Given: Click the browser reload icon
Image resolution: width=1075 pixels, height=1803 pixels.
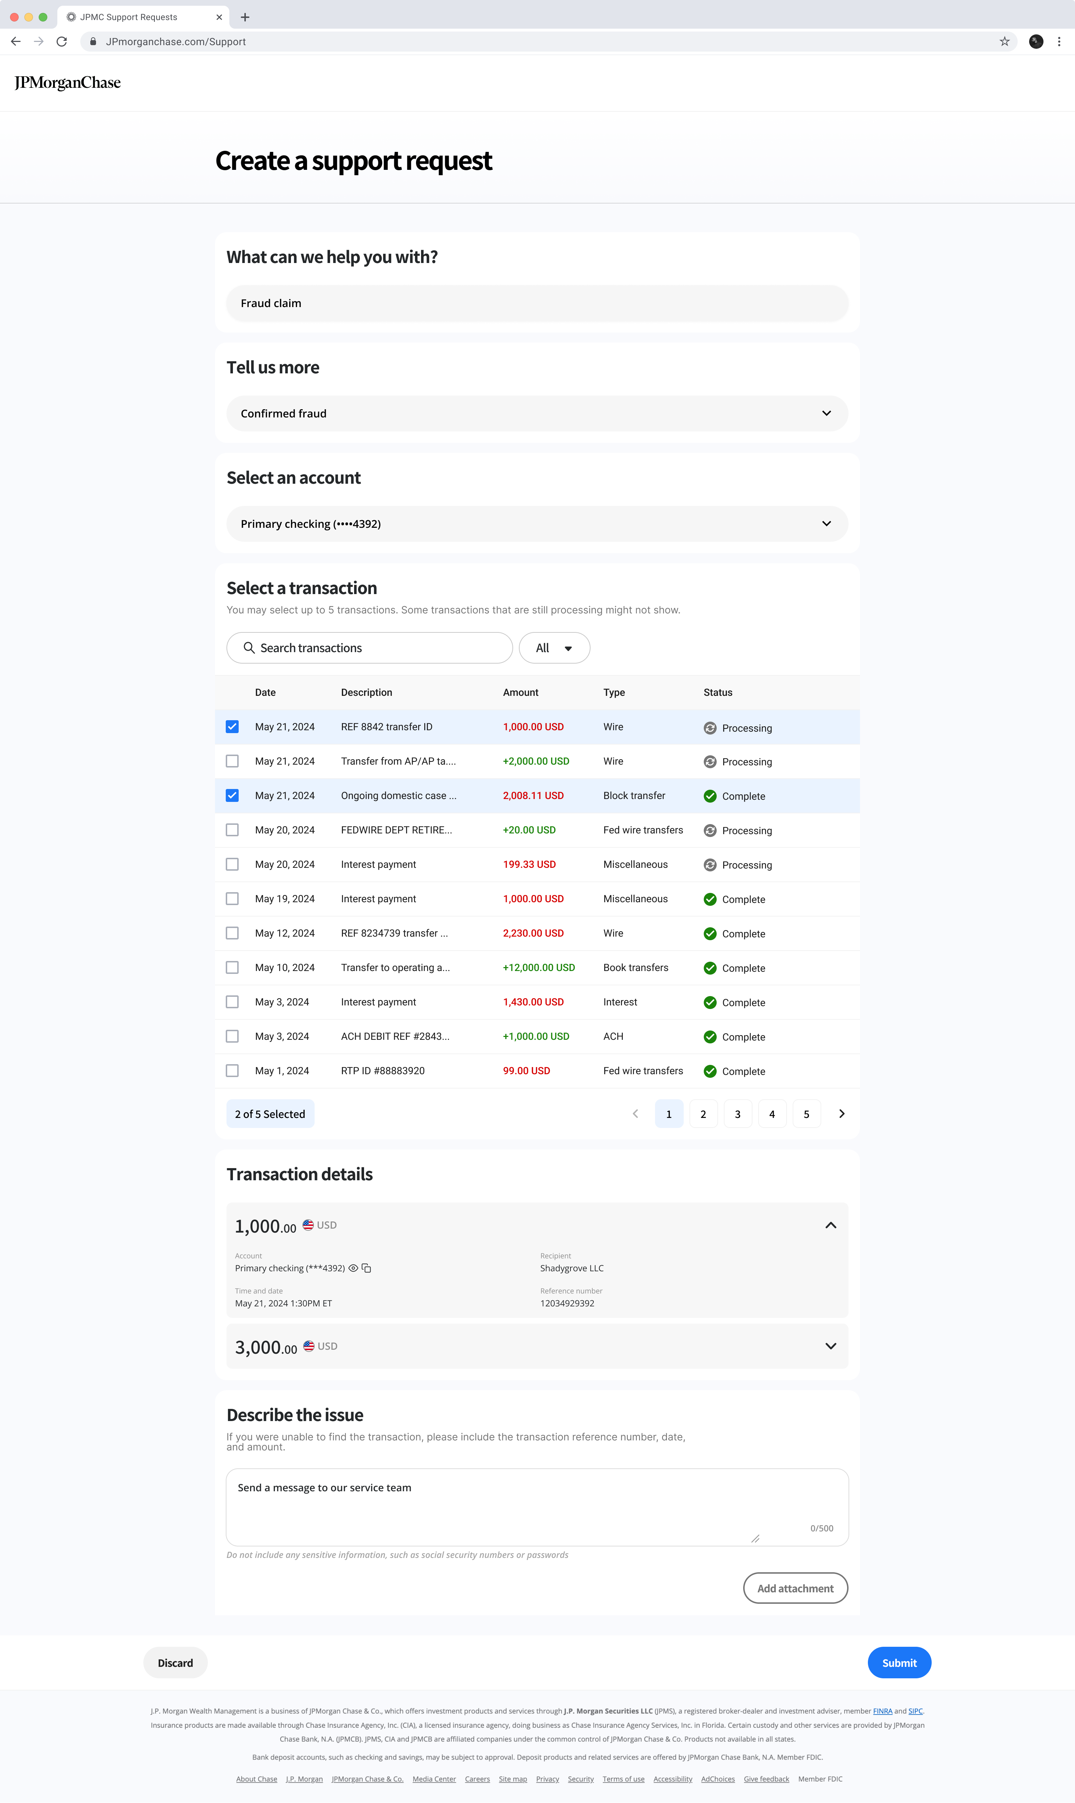Looking at the screenshot, I should 62,42.
